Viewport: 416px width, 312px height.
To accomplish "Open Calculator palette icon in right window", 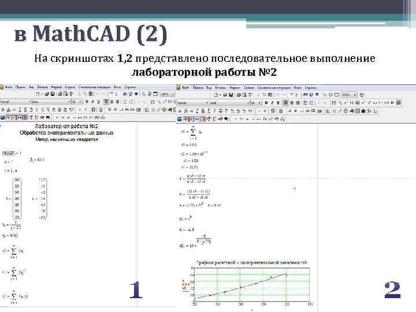I will 179,119.
